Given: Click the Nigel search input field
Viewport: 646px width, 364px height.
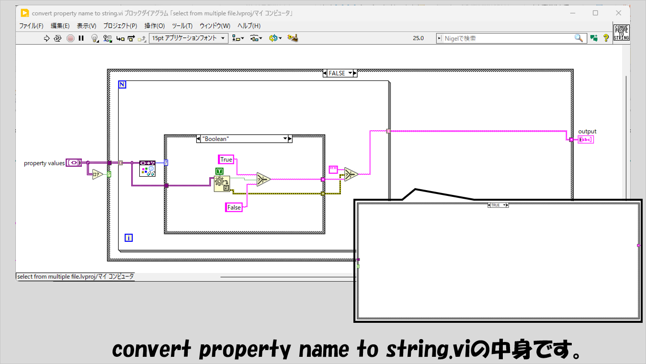Looking at the screenshot, I should [508, 38].
